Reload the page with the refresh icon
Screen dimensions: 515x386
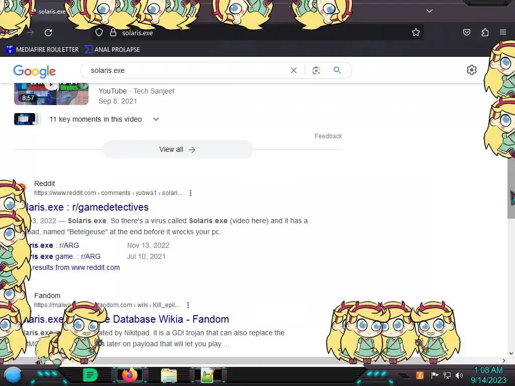pos(48,33)
